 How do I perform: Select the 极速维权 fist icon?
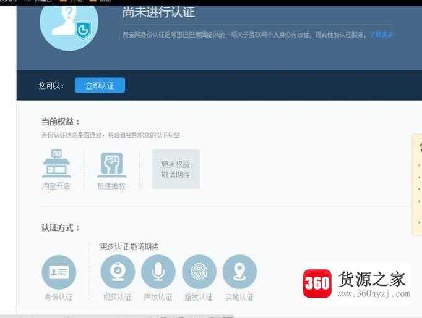point(112,164)
